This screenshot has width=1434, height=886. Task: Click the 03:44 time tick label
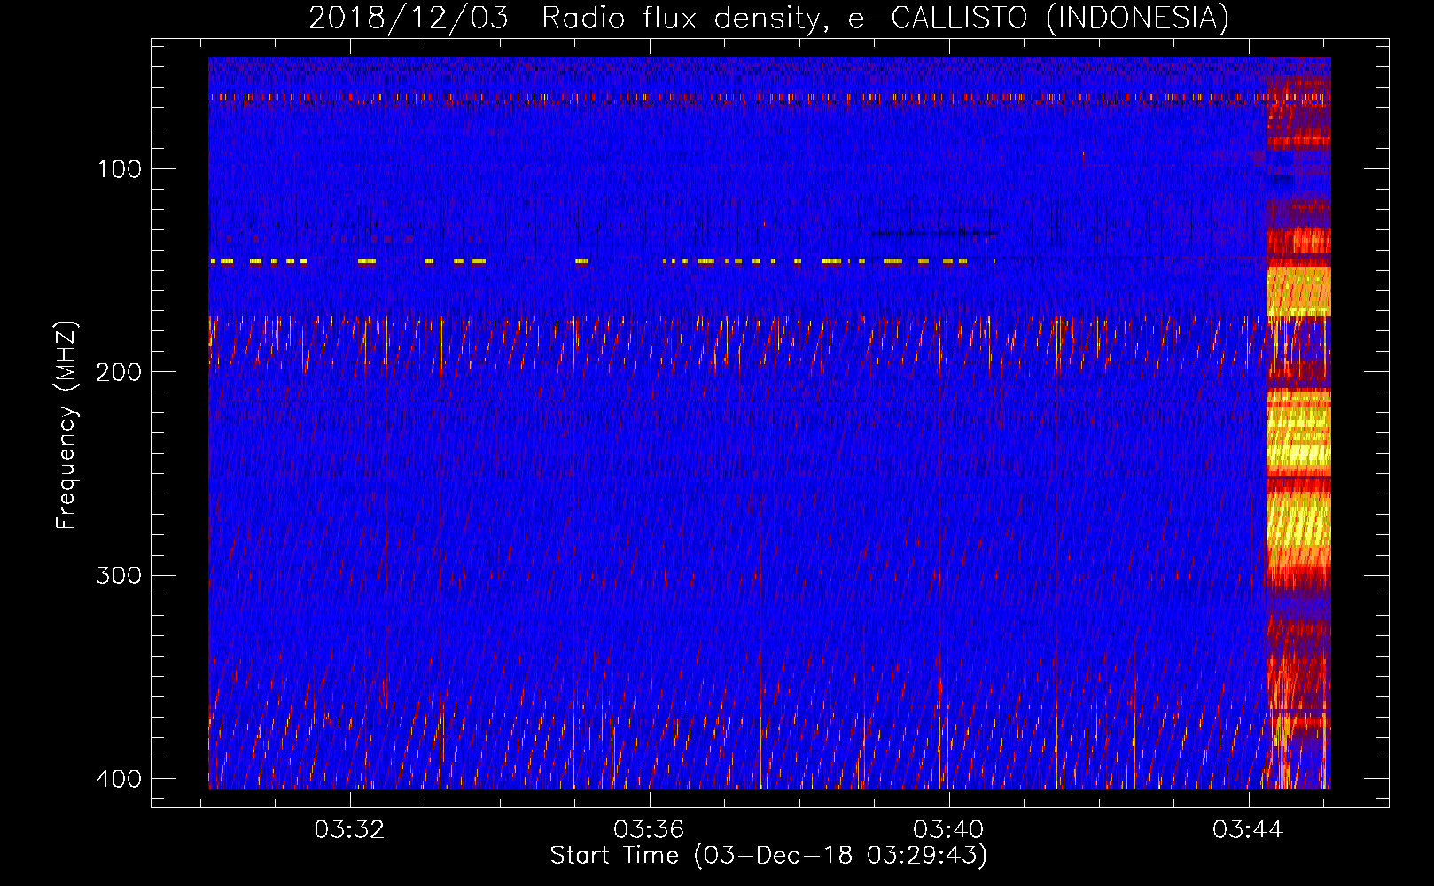point(1248,830)
